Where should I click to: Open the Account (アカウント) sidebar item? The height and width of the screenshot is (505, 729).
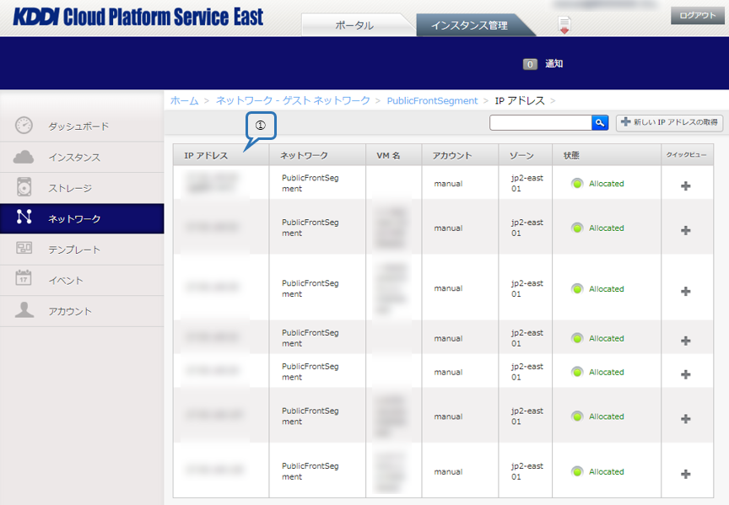tap(69, 311)
